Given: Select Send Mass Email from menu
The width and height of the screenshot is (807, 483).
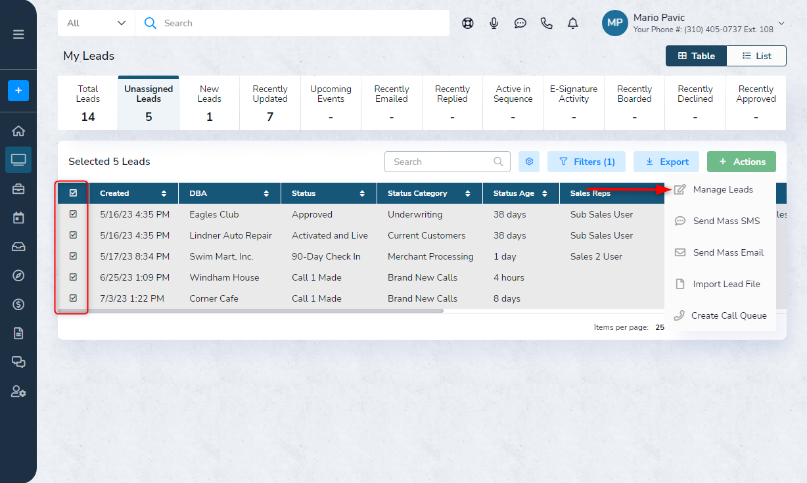Looking at the screenshot, I should 720,252.
